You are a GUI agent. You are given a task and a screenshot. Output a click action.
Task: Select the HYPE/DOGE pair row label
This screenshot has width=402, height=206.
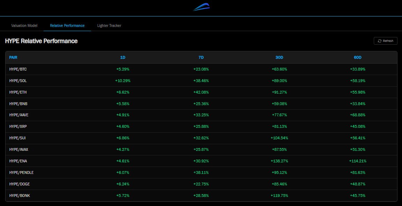(19, 184)
